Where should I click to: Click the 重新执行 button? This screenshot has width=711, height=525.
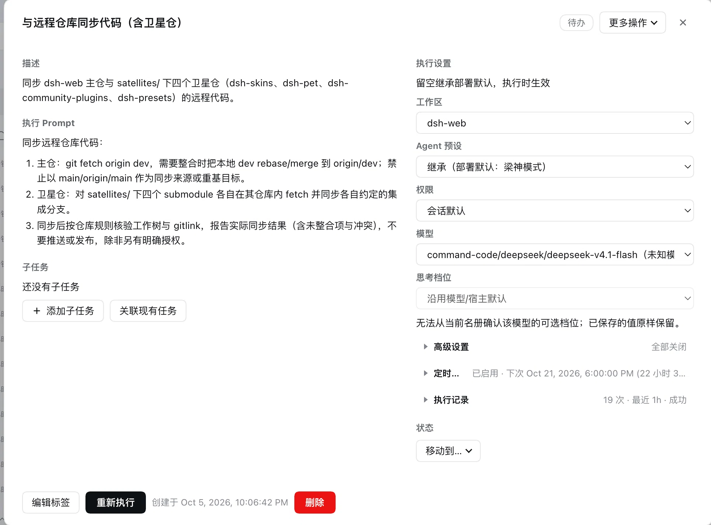[115, 502]
